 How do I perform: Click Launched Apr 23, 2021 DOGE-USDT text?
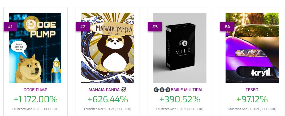point(252,109)
